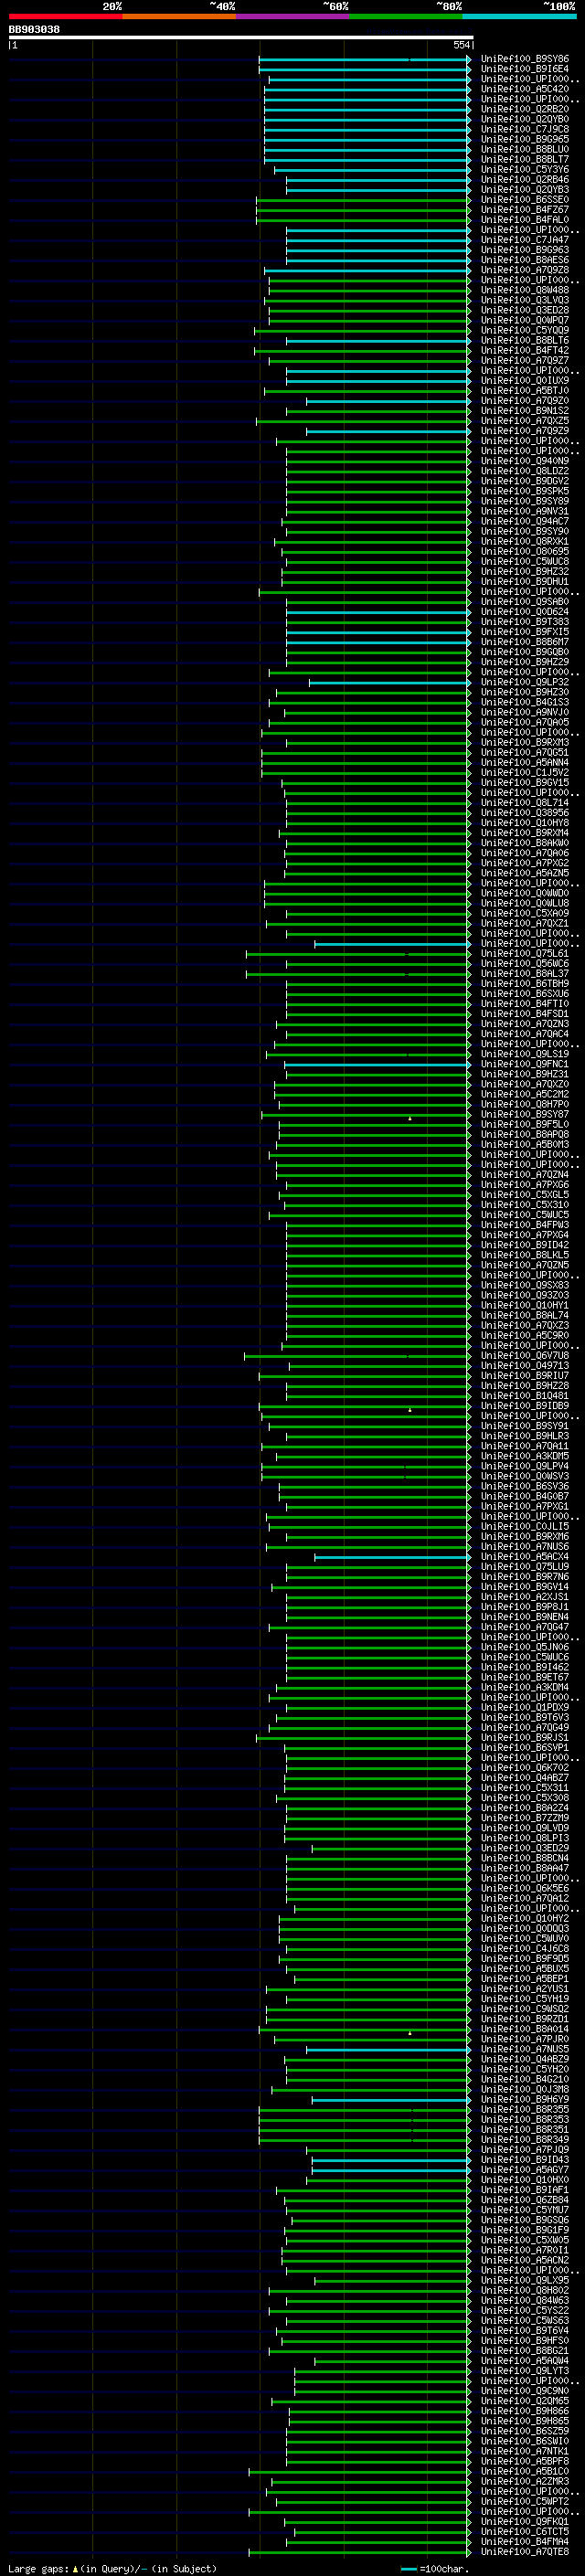Click the UniRef100_C5Y3Y6 entry
Viewport: 585px width, 2576px height.
[525, 169]
